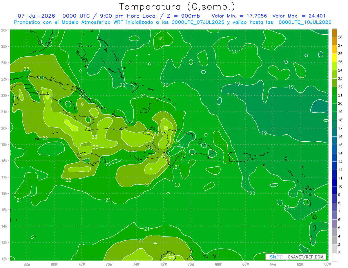The width and height of the screenshot is (348, 268).
Task: Click longitude axis label "78W"
Action: pos(81,264)
